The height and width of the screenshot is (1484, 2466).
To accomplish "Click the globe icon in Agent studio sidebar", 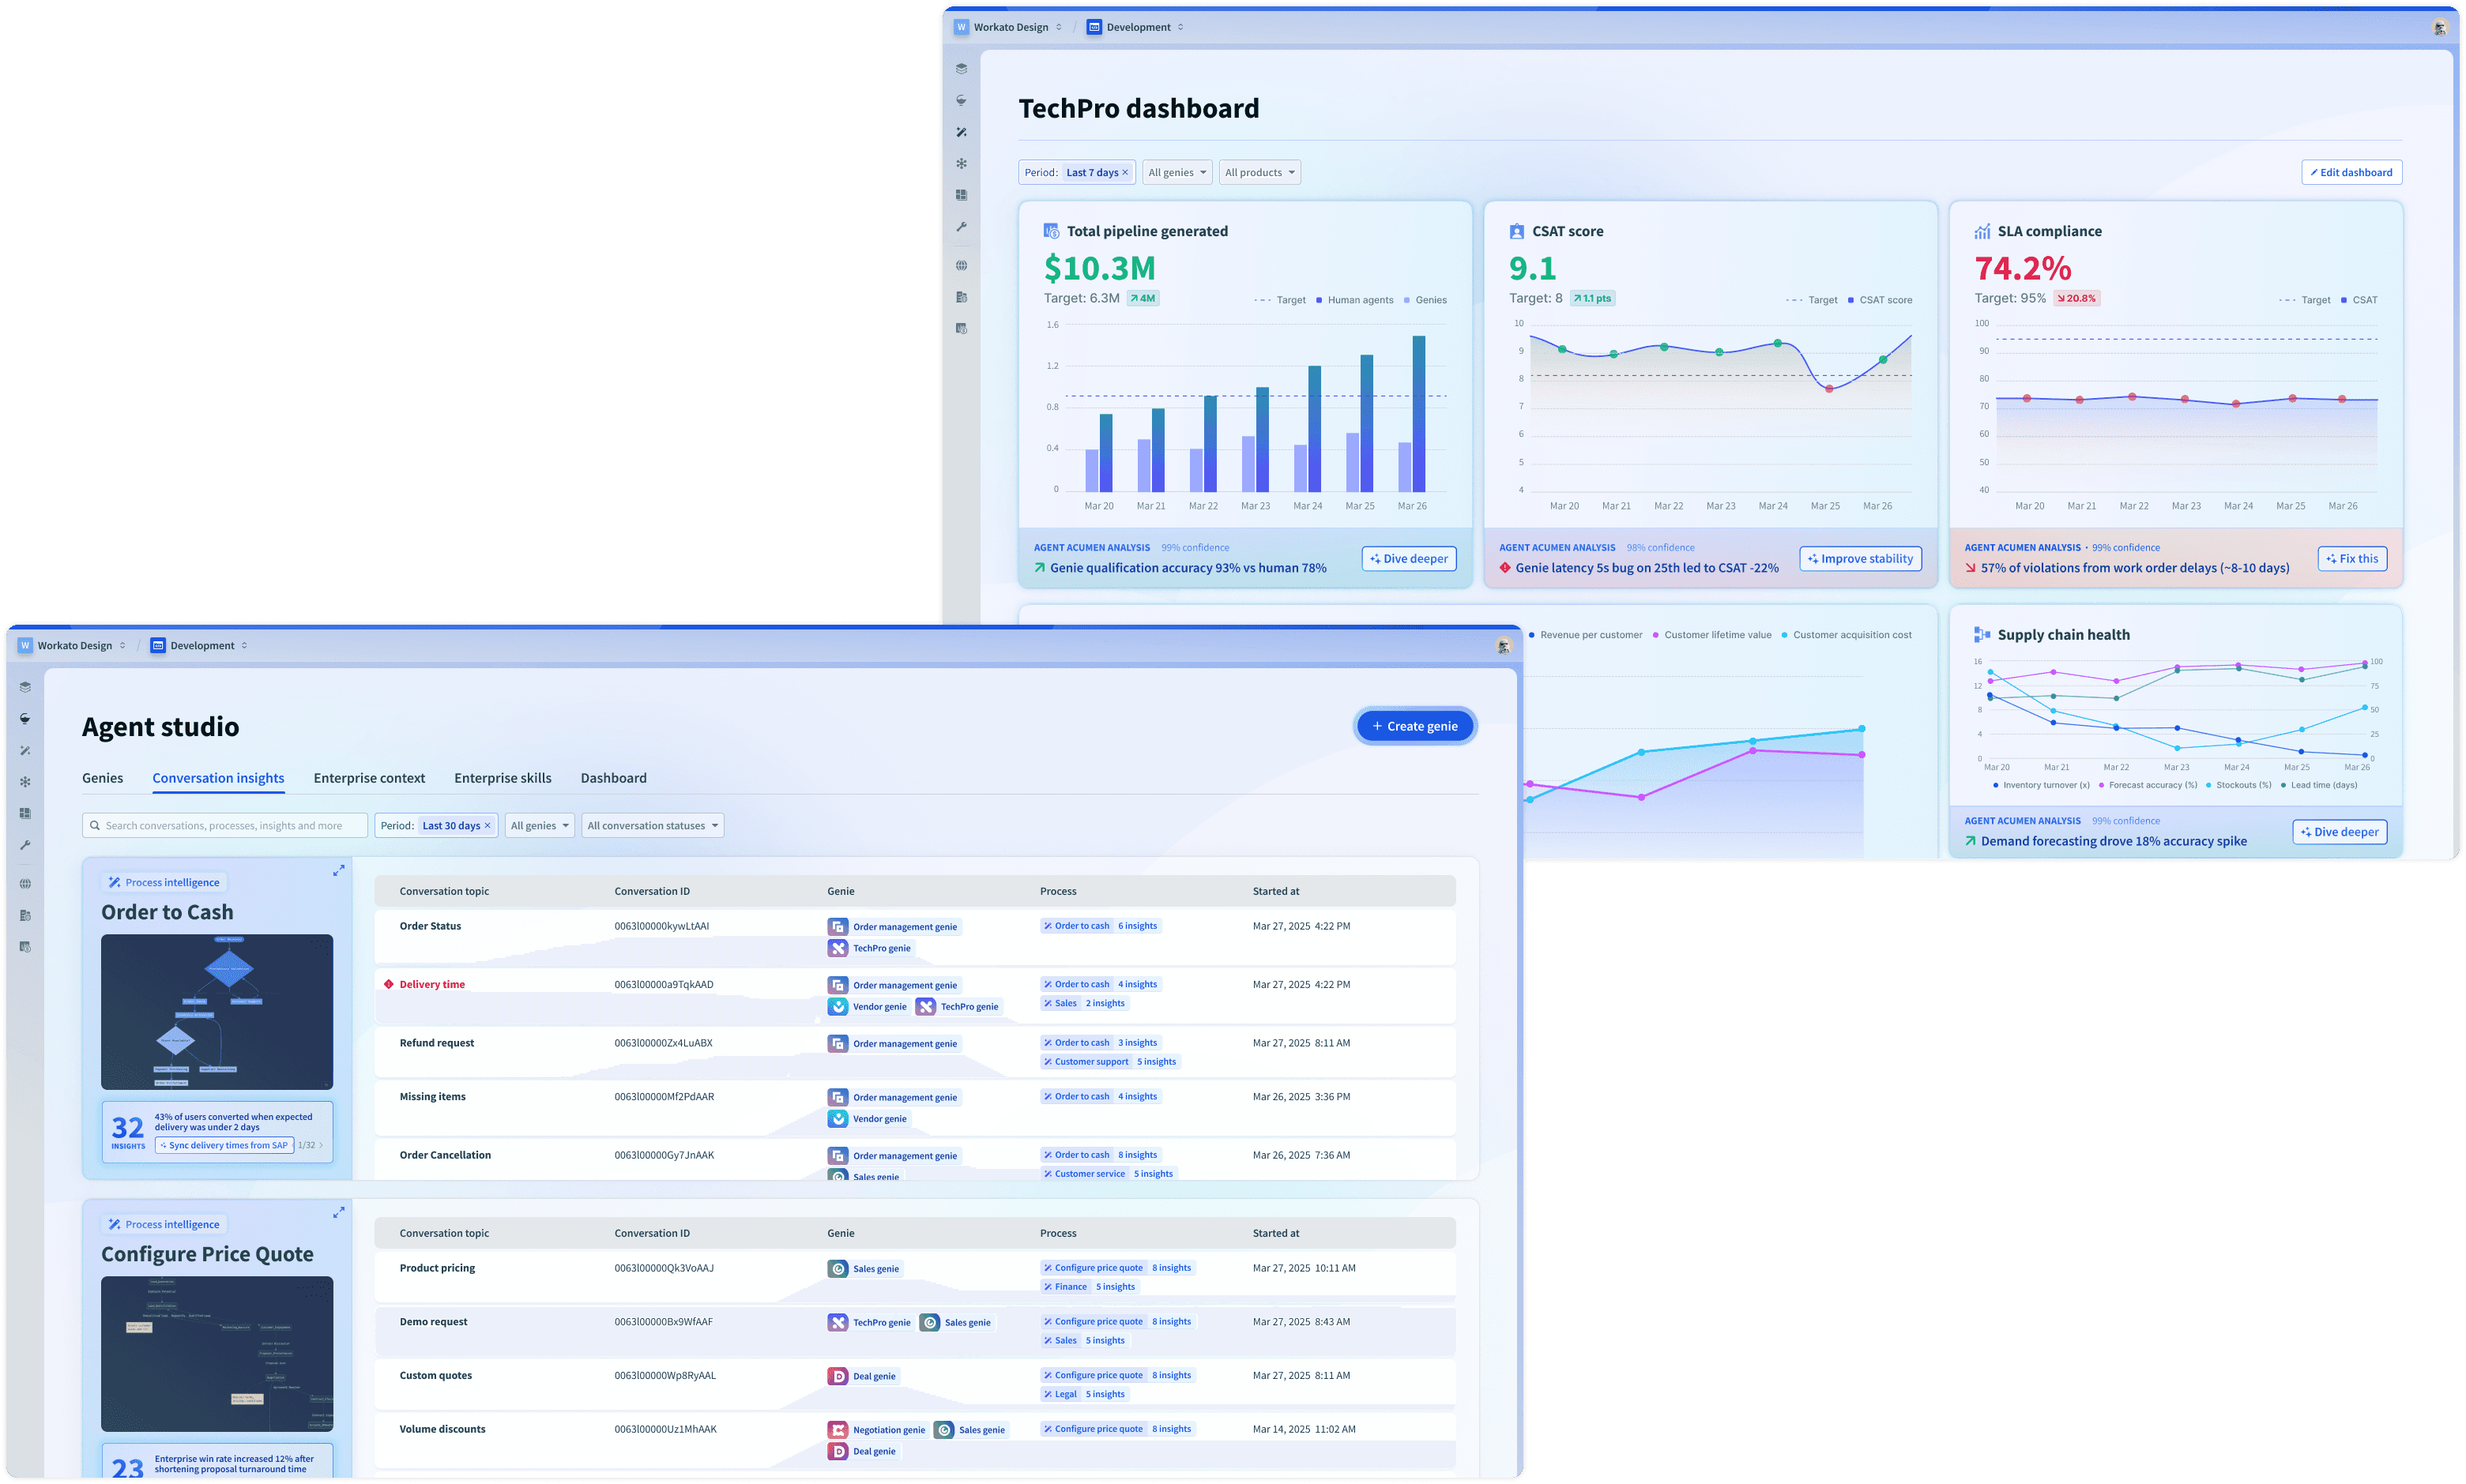I will tap(25, 884).
